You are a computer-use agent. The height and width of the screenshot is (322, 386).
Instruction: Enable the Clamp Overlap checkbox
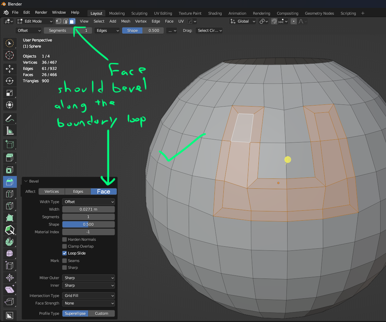[x=65, y=246]
